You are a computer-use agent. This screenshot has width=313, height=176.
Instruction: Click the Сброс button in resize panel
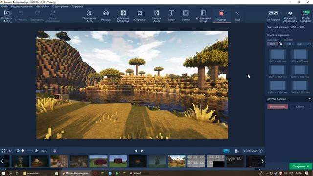pyautogui.click(x=300, y=107)
